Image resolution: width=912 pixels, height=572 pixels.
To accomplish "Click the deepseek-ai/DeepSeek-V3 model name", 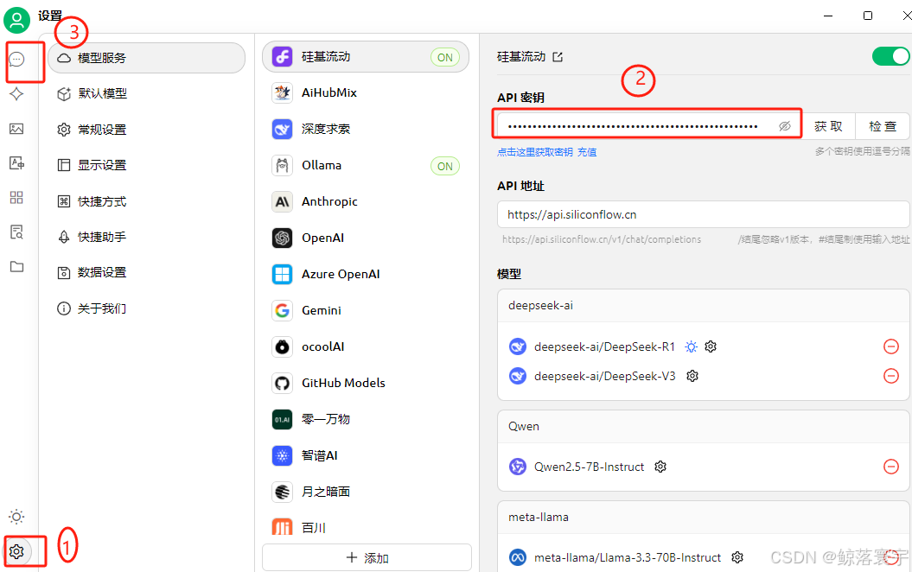I will click(605, 376).
